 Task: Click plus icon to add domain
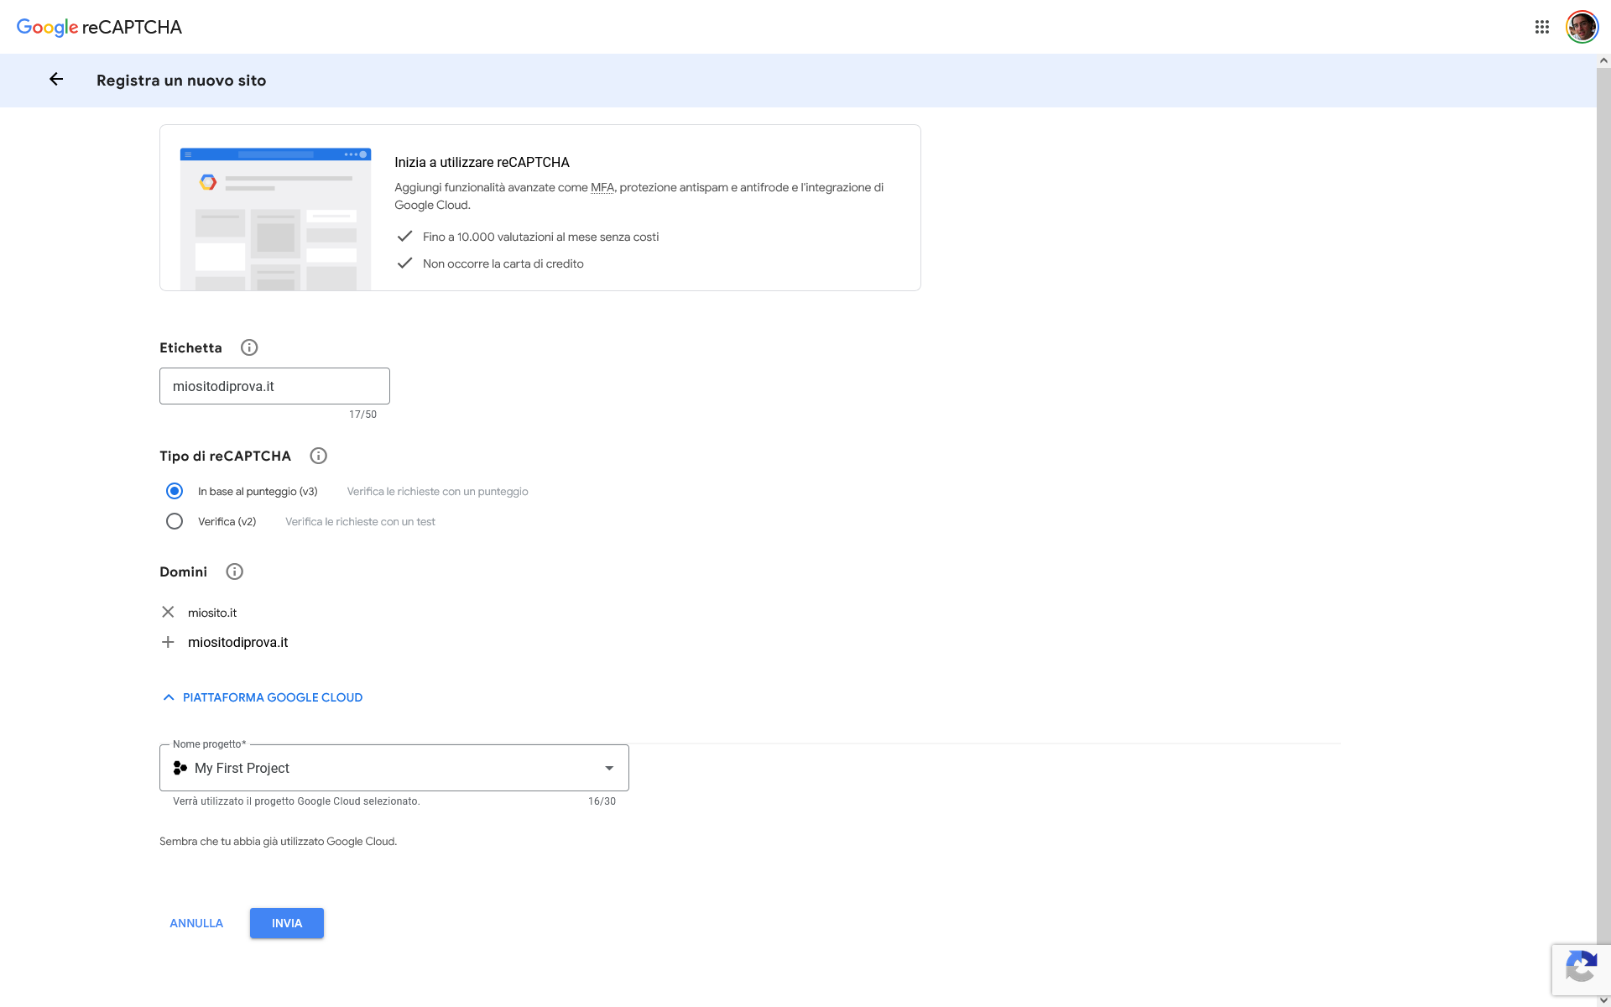pyautogui.click(x=168, y=642)
